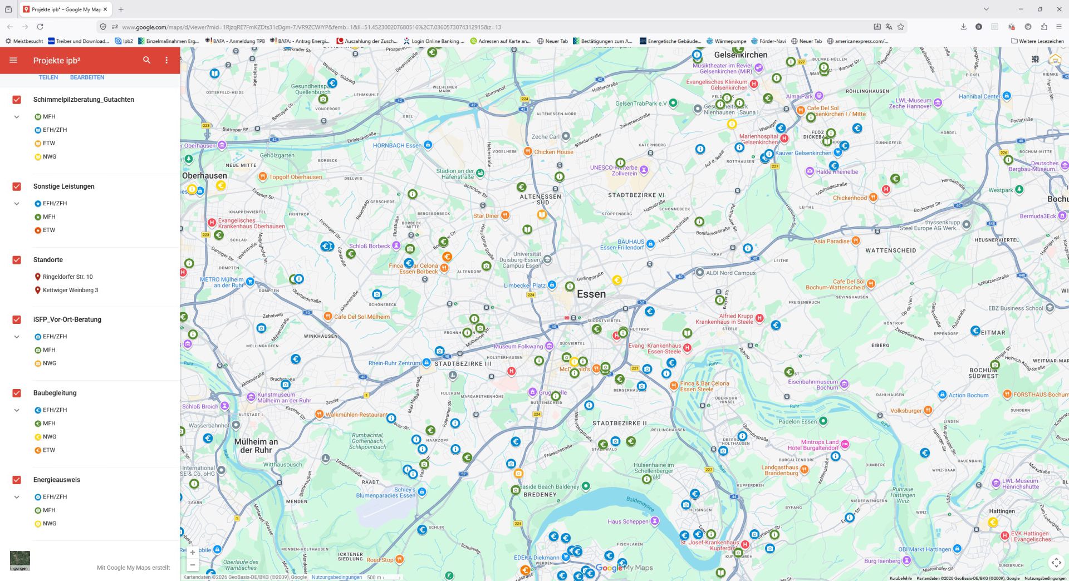
Task: Click the Schloß Borbeck map marker
Action: click(396, 245)
